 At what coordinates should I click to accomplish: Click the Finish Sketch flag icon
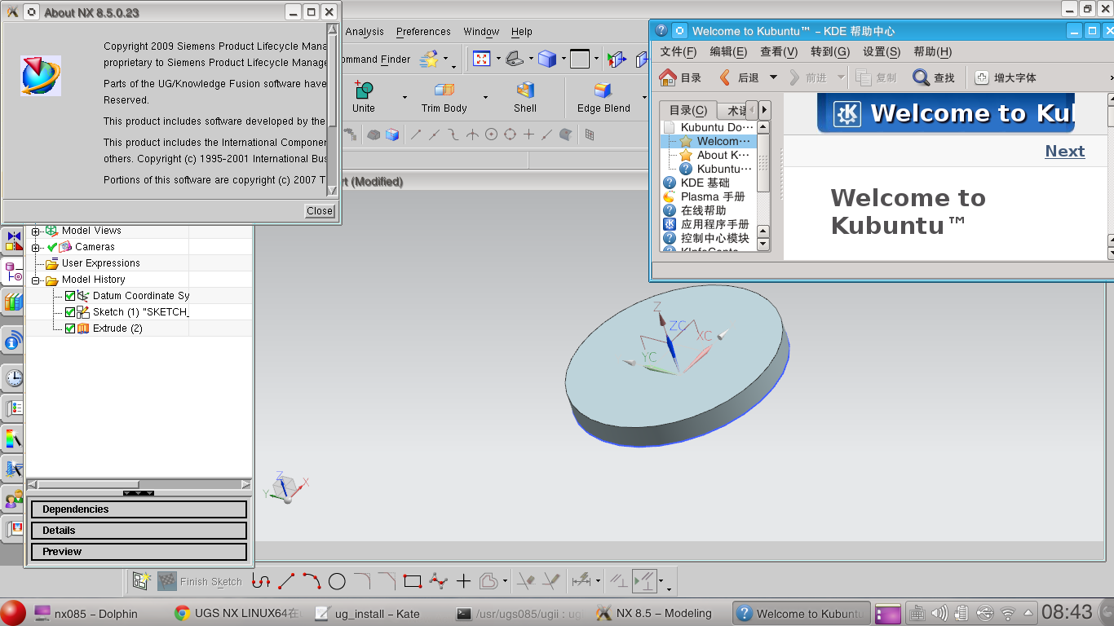click(x=167, y=581)
